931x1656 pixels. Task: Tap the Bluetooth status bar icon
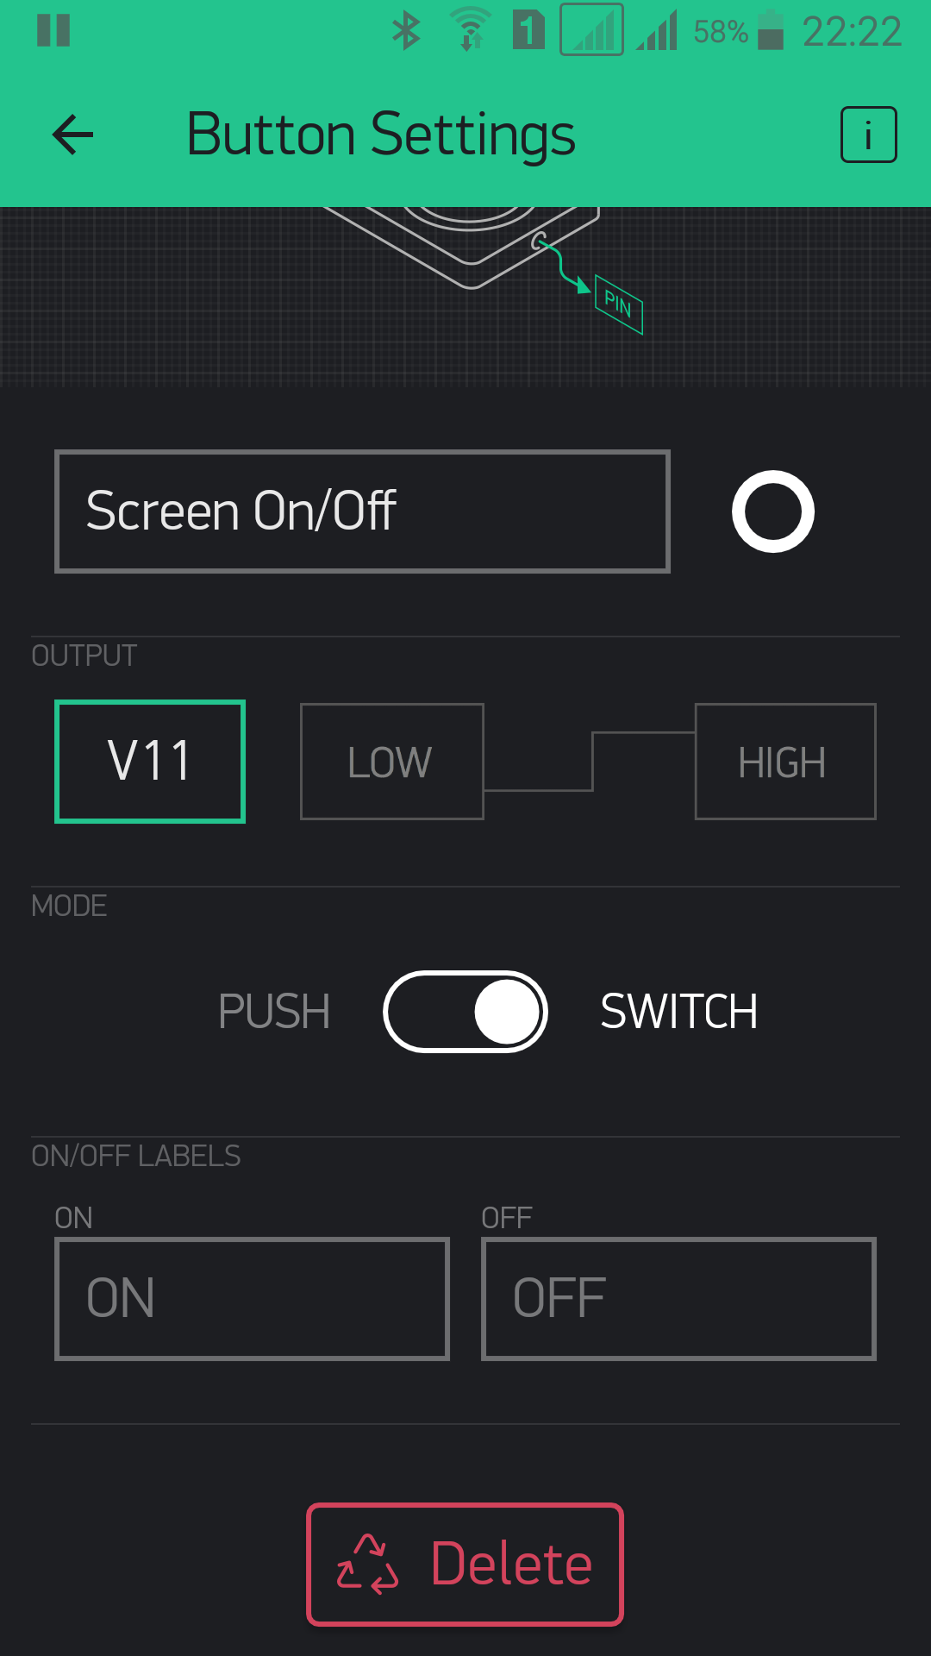pos(407,31)
